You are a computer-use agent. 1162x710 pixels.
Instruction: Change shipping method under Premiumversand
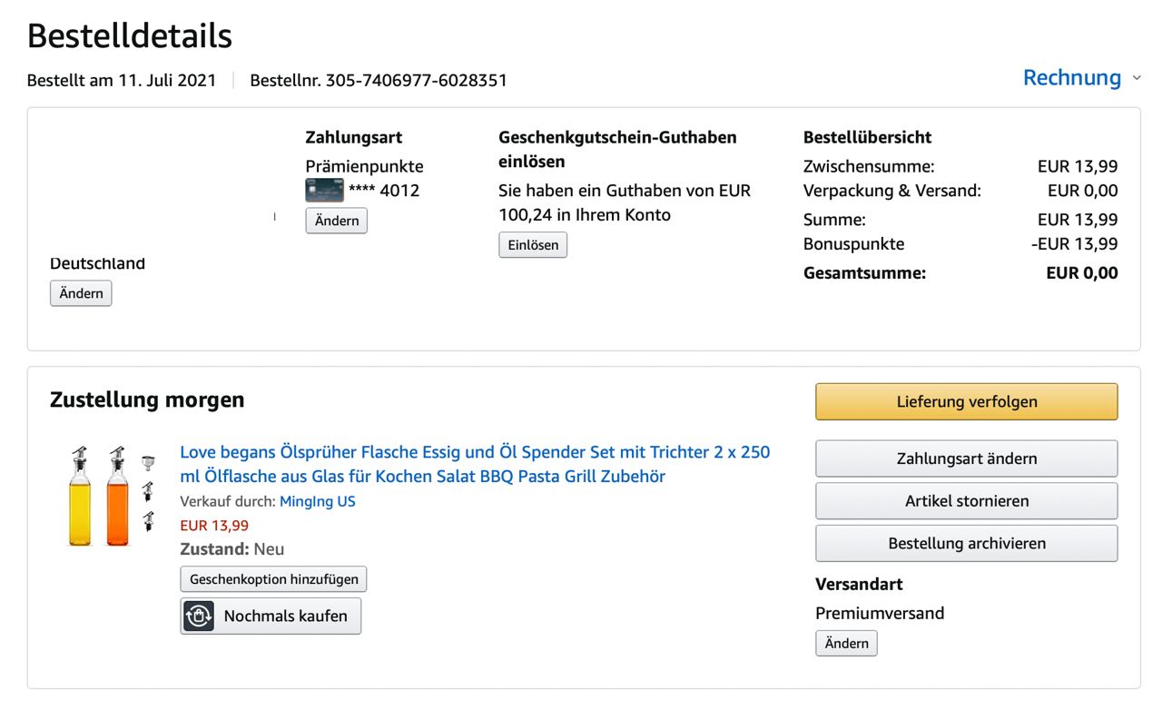tap(846, 644)
